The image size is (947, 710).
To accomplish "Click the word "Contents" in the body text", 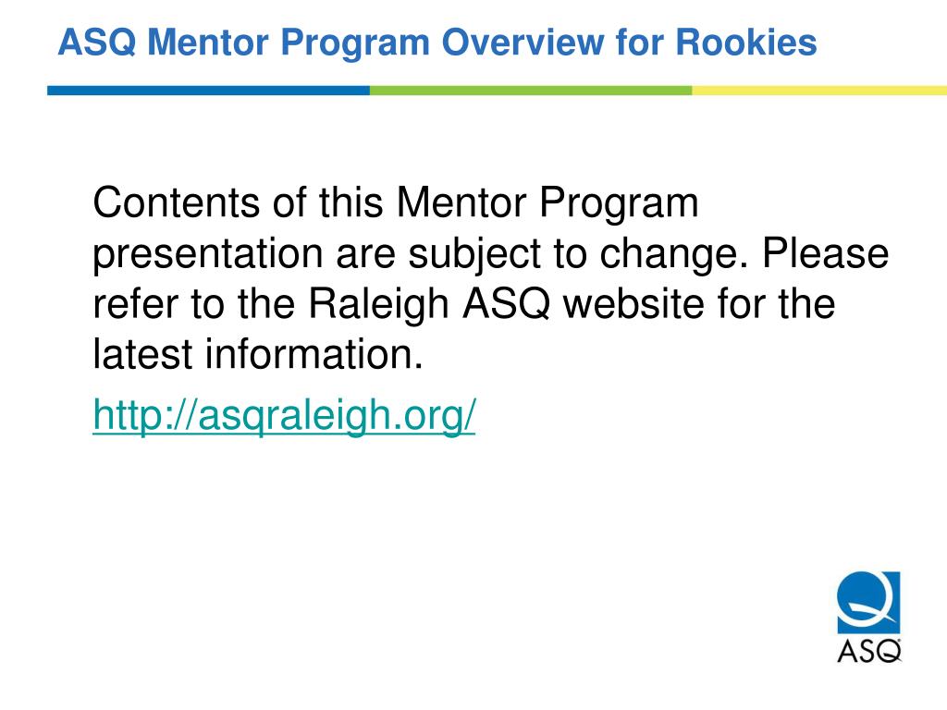I will 176,202.
